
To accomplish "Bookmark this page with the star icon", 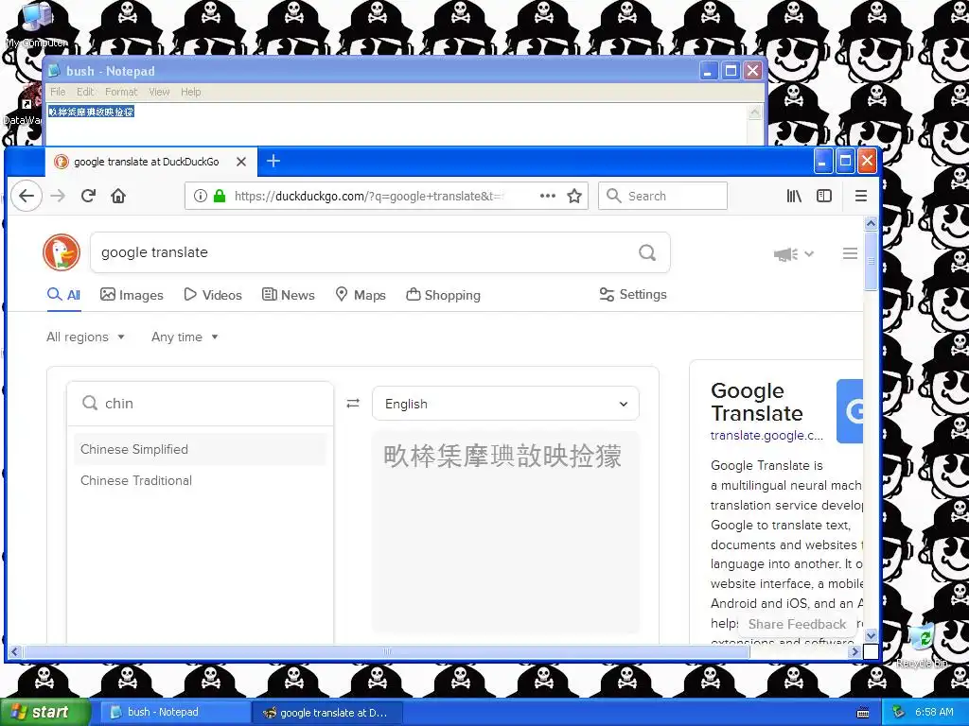I will pos(574,196).
